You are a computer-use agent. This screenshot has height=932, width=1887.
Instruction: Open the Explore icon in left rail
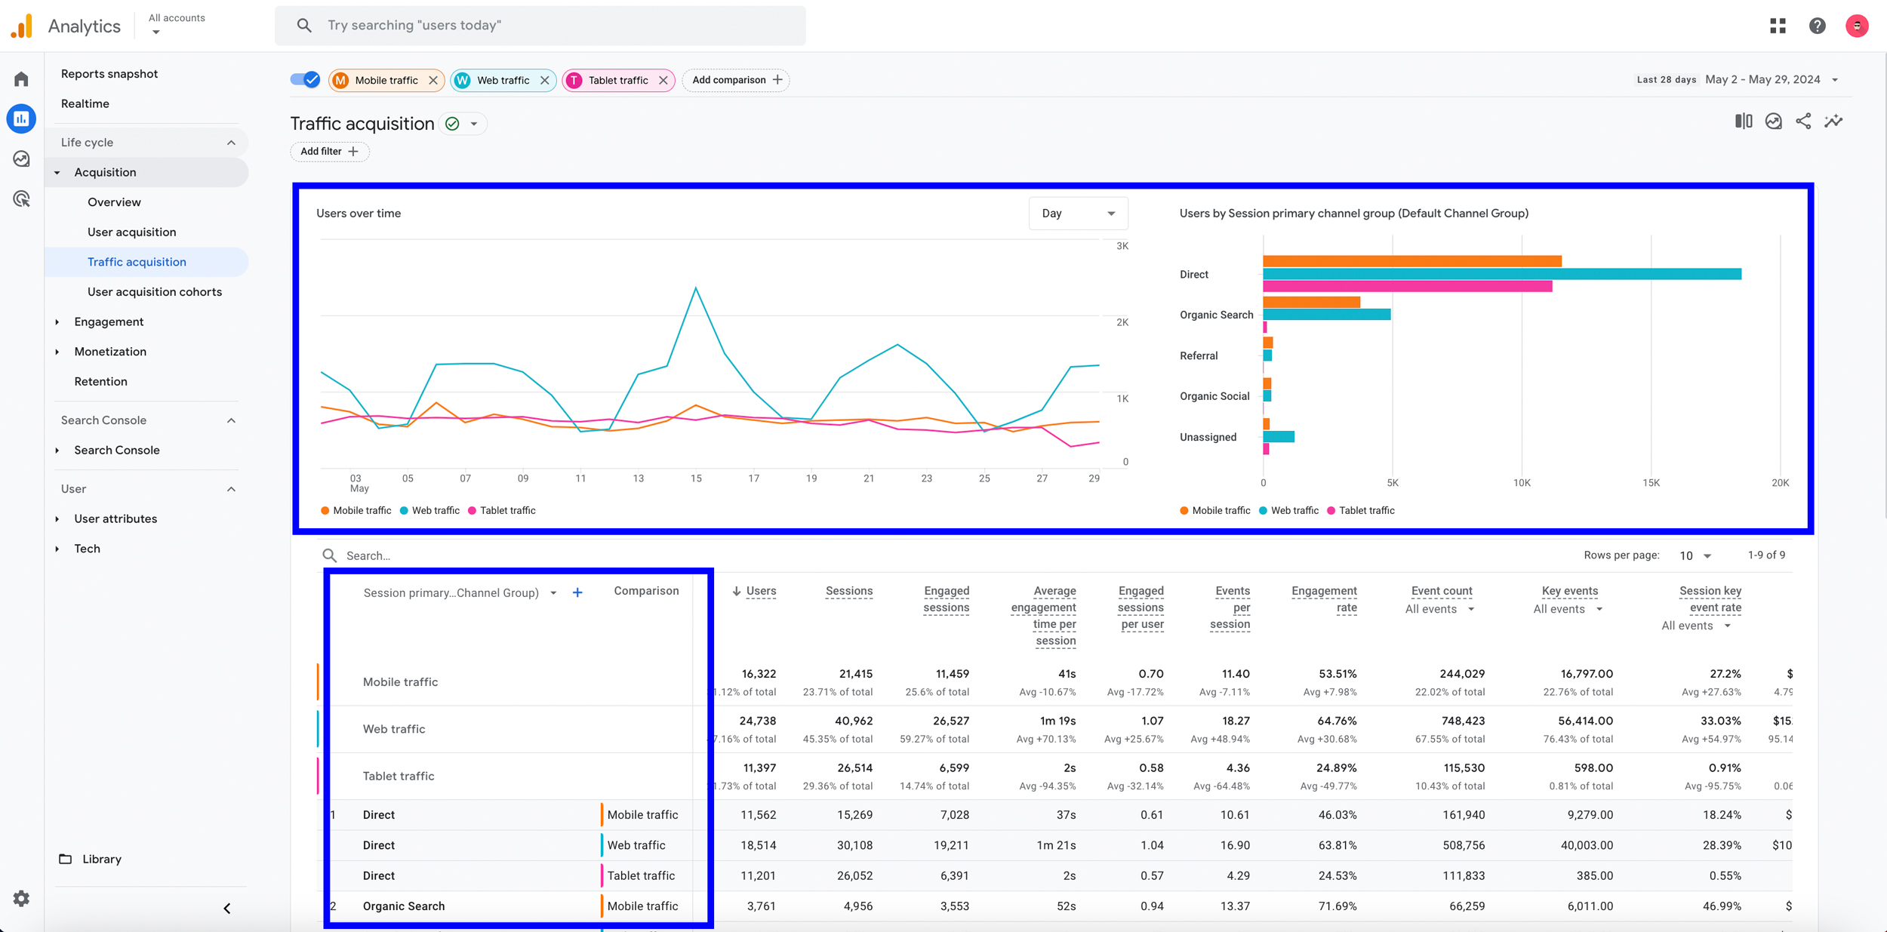[21, 158]
